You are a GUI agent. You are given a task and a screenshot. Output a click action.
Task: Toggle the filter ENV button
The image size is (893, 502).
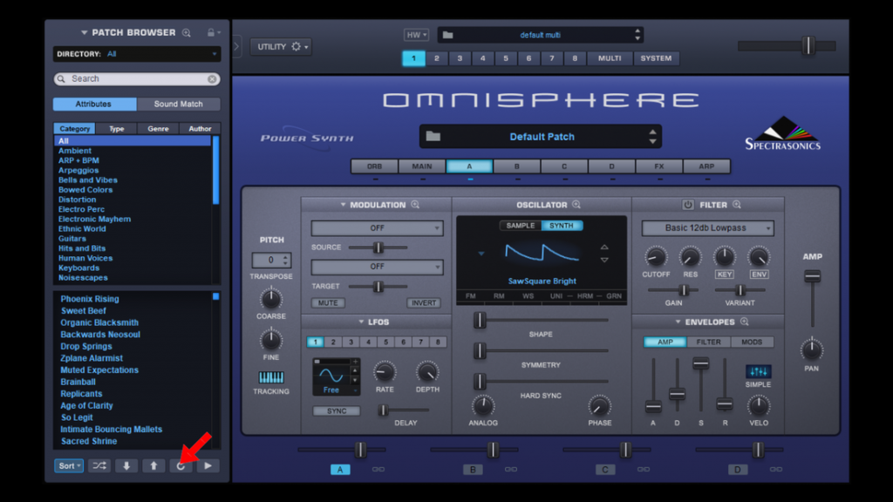point(760,275)
